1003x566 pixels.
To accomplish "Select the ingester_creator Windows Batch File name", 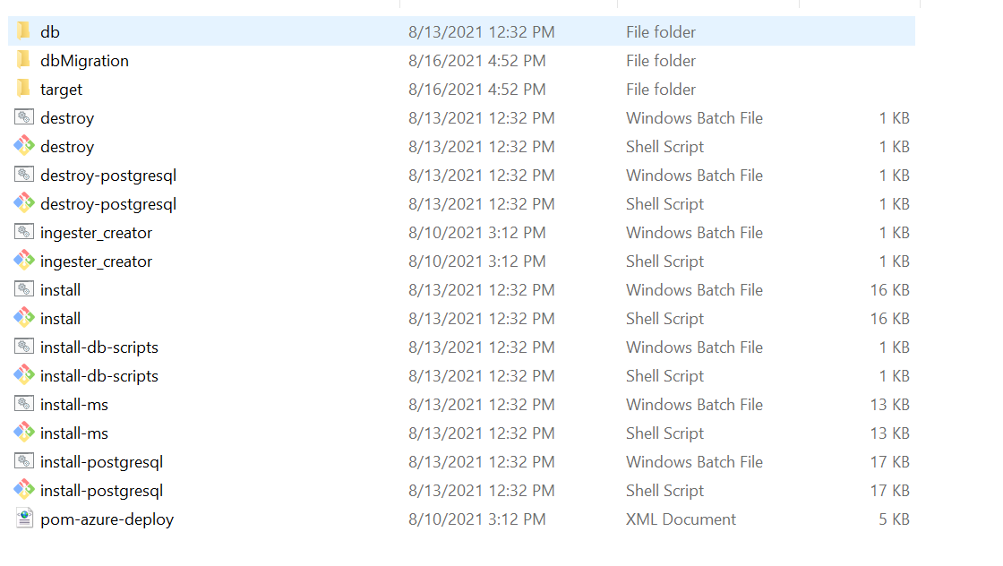I will [x=96, y=233].
